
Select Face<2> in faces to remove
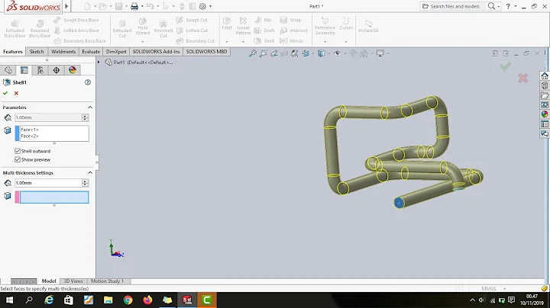[30, 136]
